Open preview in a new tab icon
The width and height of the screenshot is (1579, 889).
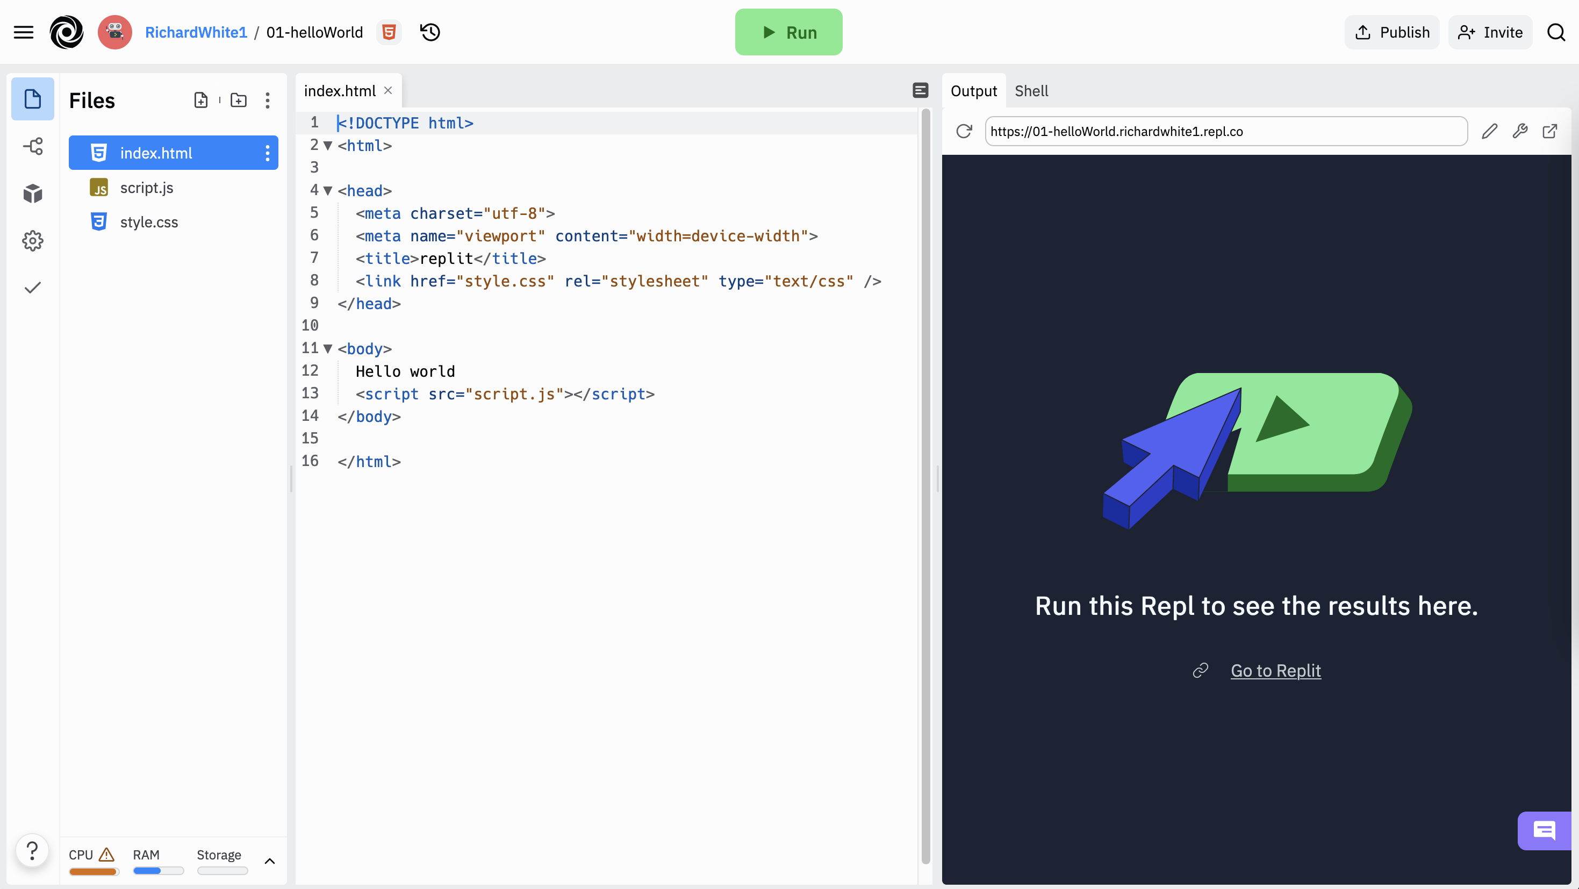[x=1549, y=131]
